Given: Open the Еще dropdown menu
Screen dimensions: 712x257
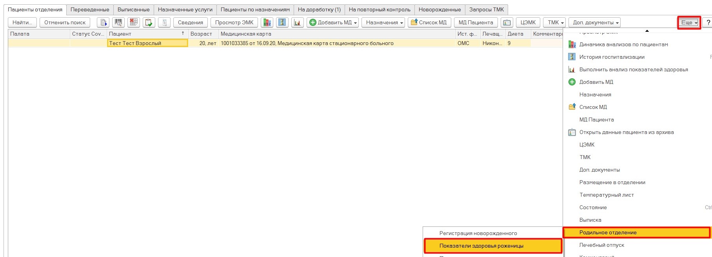Looking at the screenshot, I should point(689,22).
